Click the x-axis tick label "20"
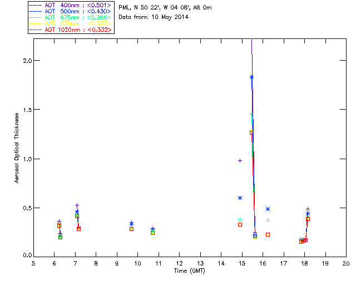The height and width of the screenshot is (285, 356). (x=346, y=263)
